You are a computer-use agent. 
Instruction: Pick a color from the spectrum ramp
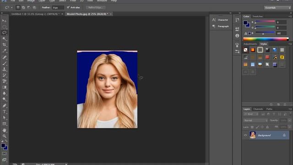coord(266,39)
